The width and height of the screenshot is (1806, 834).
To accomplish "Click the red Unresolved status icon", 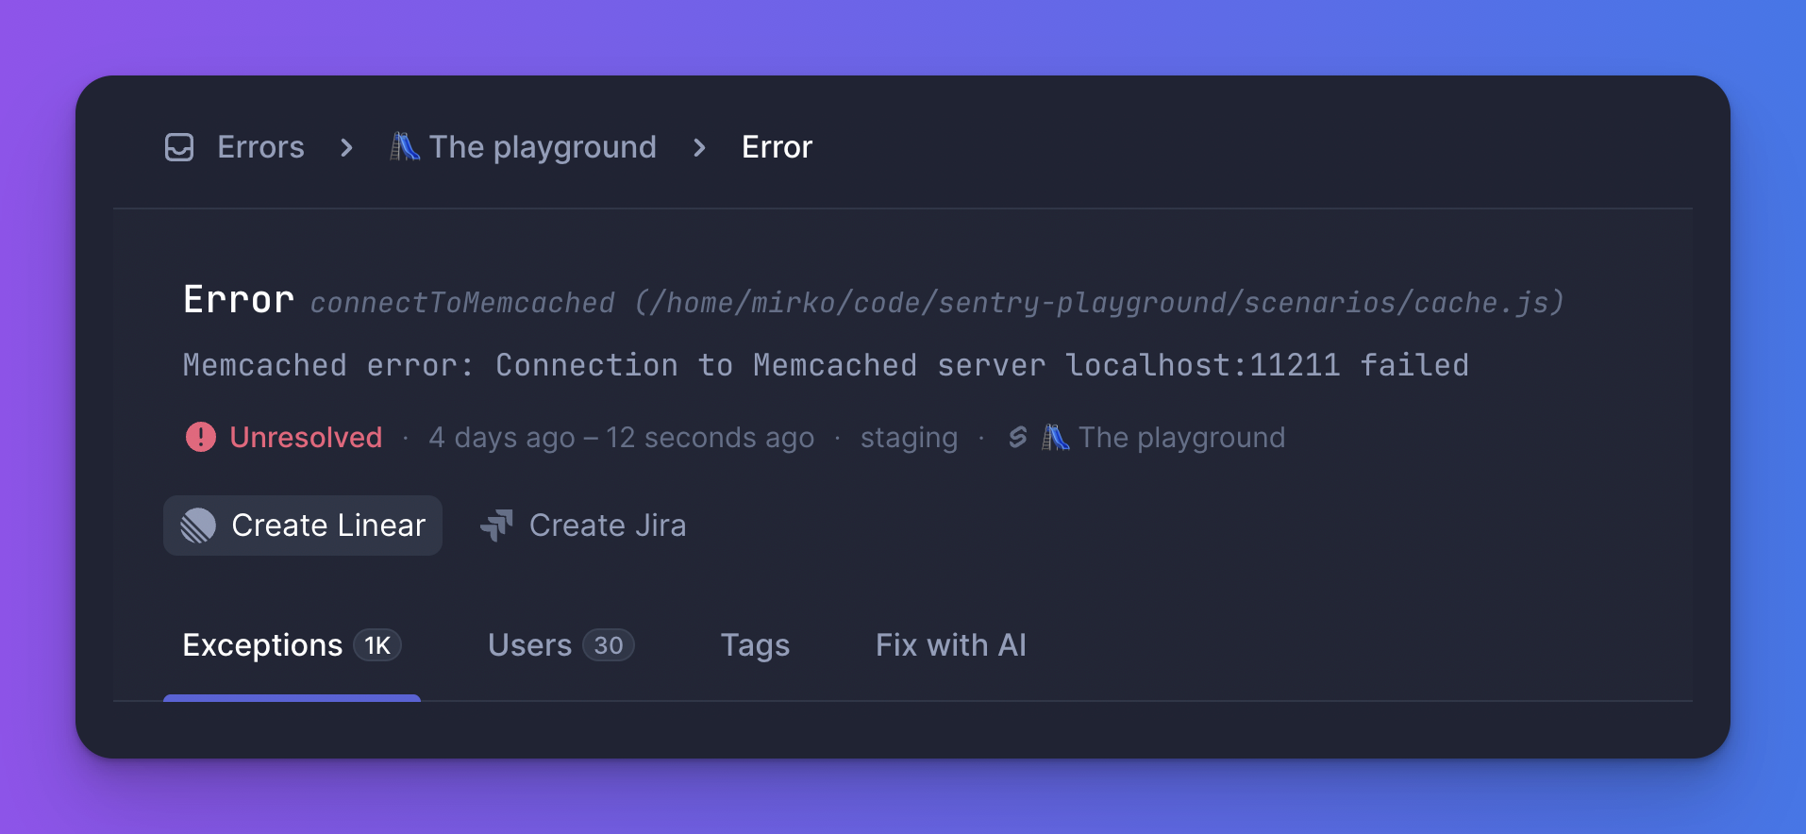I will coord(201,437).
